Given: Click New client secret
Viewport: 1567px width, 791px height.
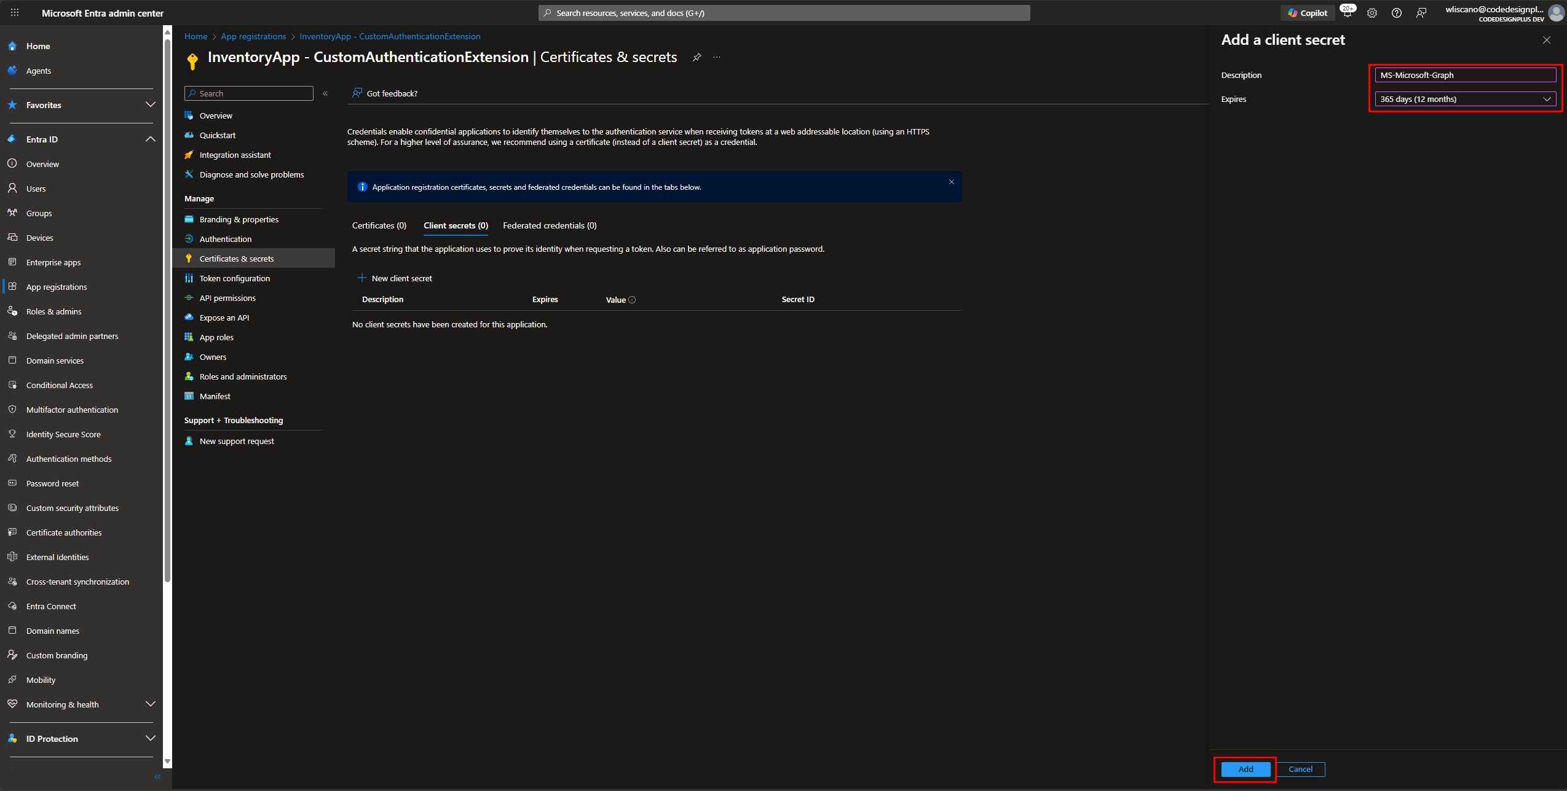Looking at the screenshot, I should point(395,278).
